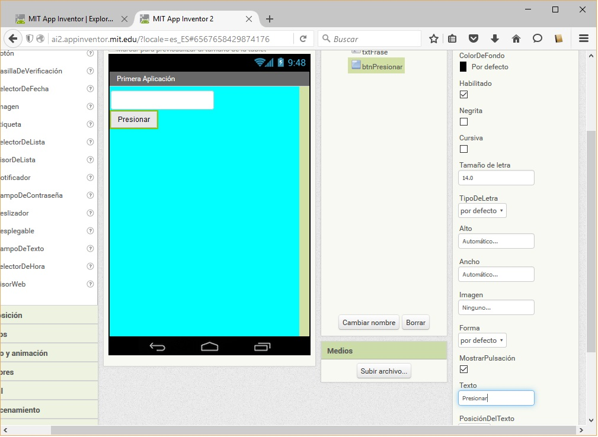Click the browser back arrow button

12,38
